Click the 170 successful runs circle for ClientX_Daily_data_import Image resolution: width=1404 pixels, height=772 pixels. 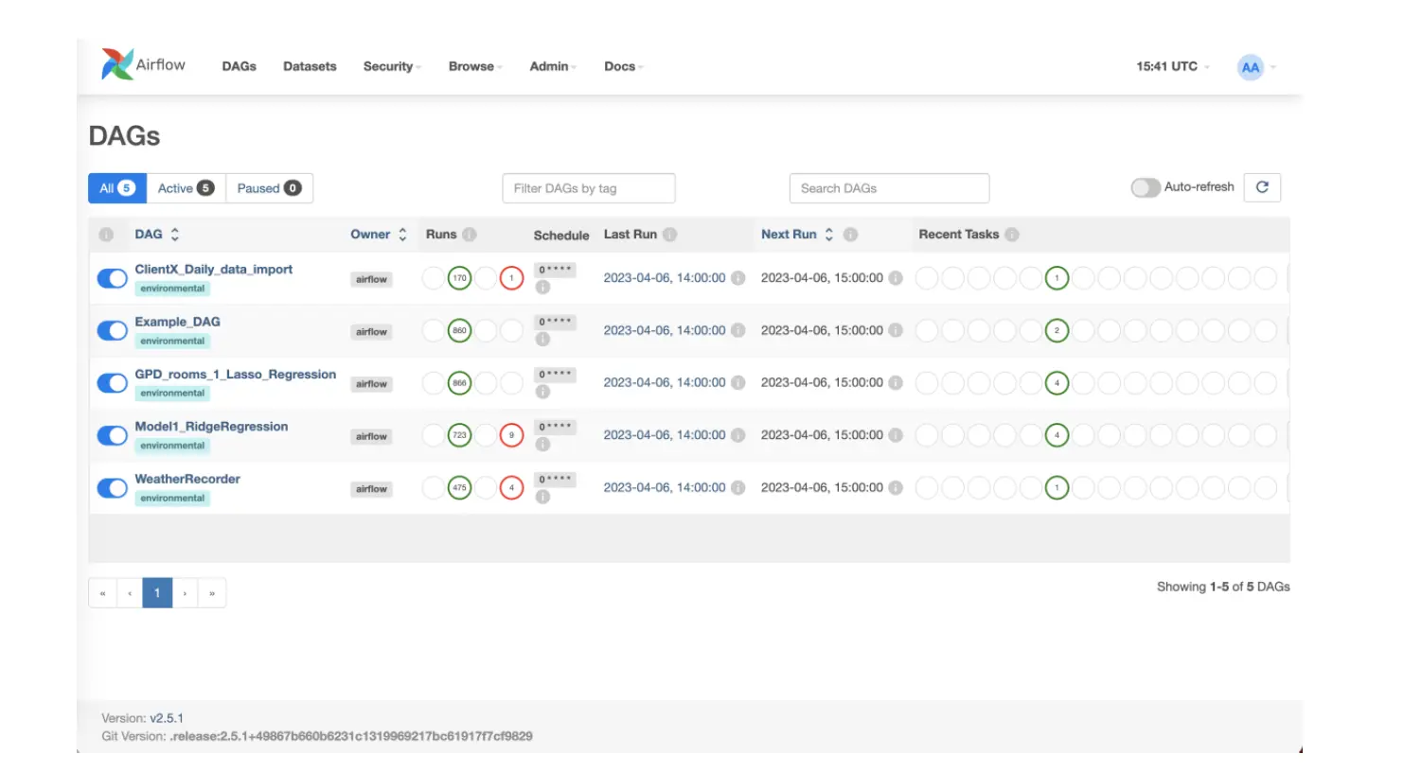point(459,278)
